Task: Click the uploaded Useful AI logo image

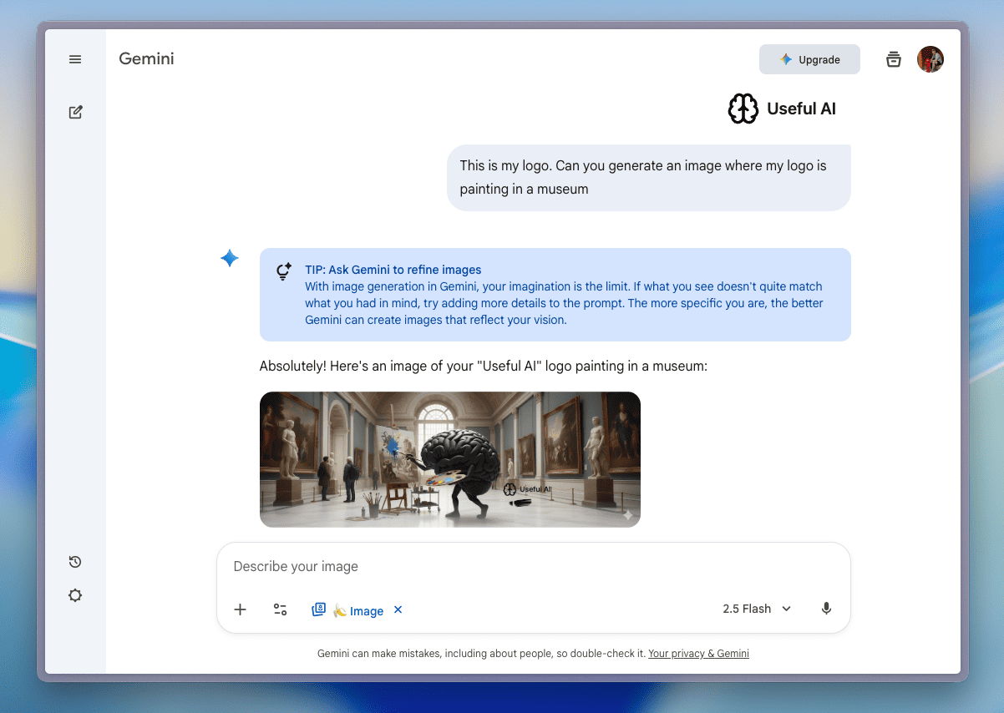Action: pos(781,109)
